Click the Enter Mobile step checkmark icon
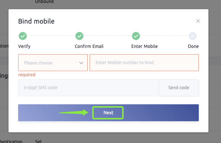 (136, 36)
